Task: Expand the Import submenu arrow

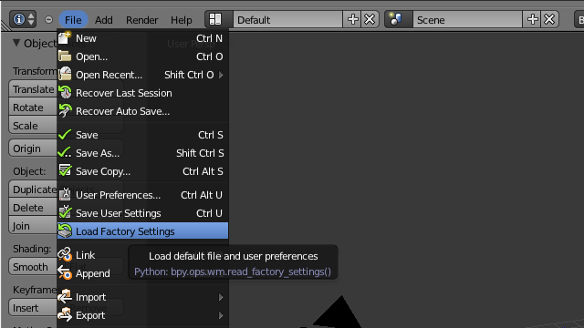Action: click(x=221, y=297)
